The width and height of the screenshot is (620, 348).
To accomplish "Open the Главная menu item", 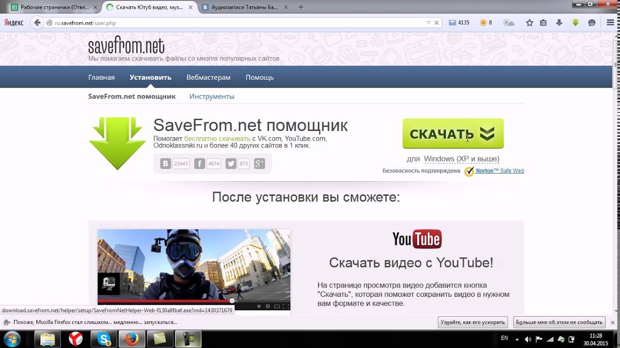I will click(101, 77).
